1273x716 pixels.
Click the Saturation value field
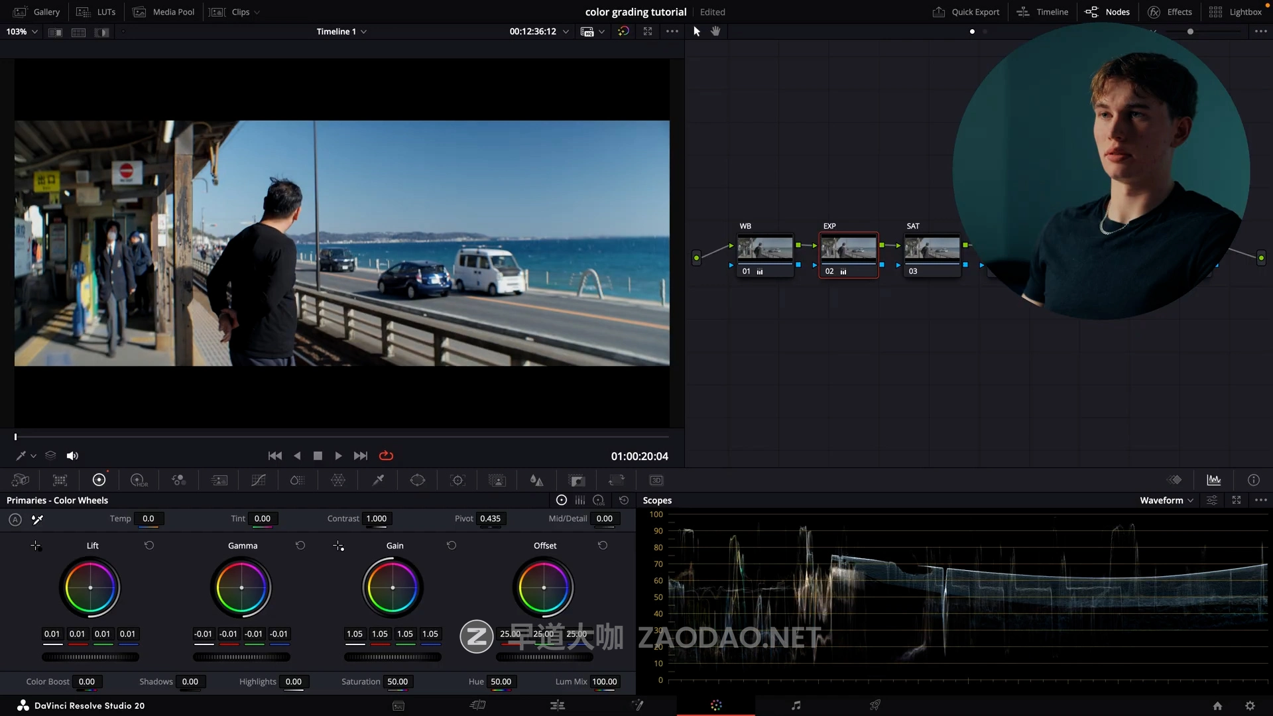[x=398, y=682]
